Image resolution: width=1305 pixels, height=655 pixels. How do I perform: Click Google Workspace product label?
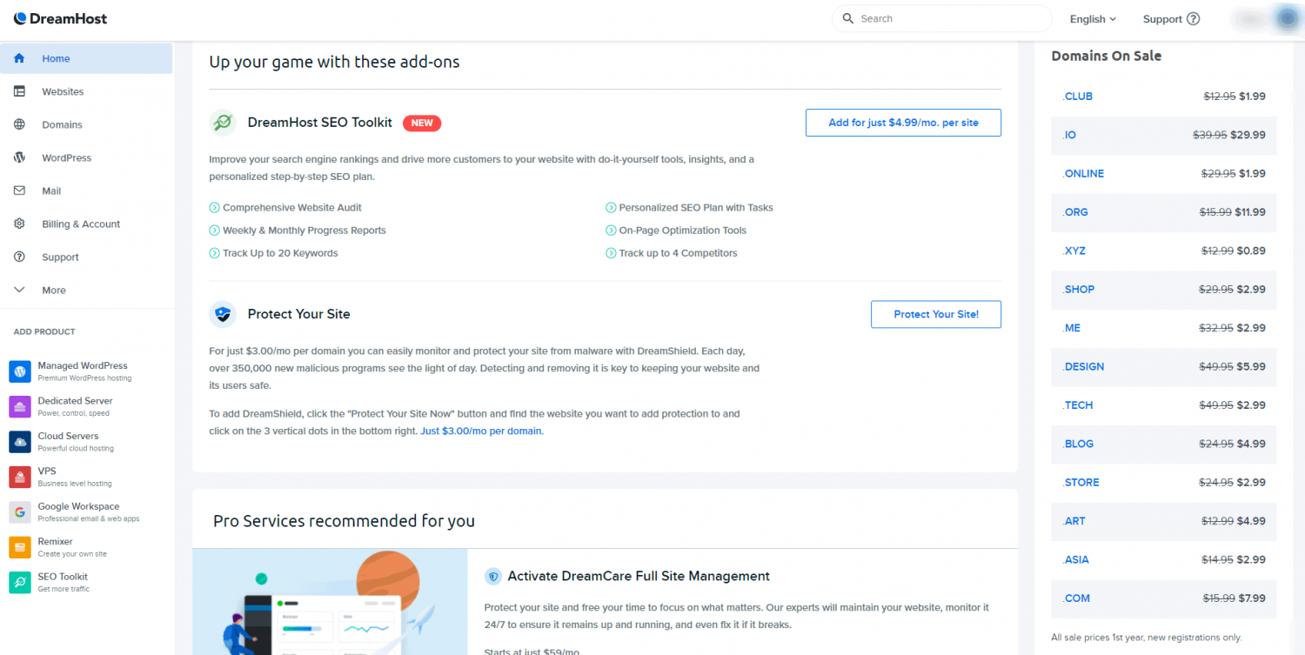[x=78, y=506]
